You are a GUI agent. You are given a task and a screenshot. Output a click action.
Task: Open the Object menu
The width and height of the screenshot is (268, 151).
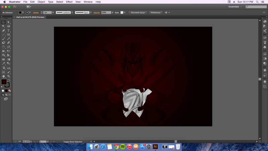(x=41, y=2)
